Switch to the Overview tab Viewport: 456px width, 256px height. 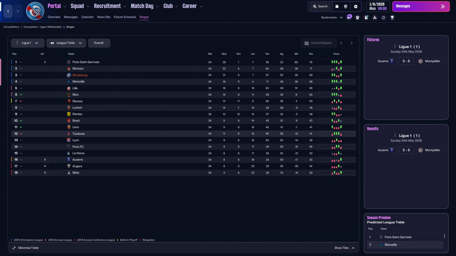54,17
